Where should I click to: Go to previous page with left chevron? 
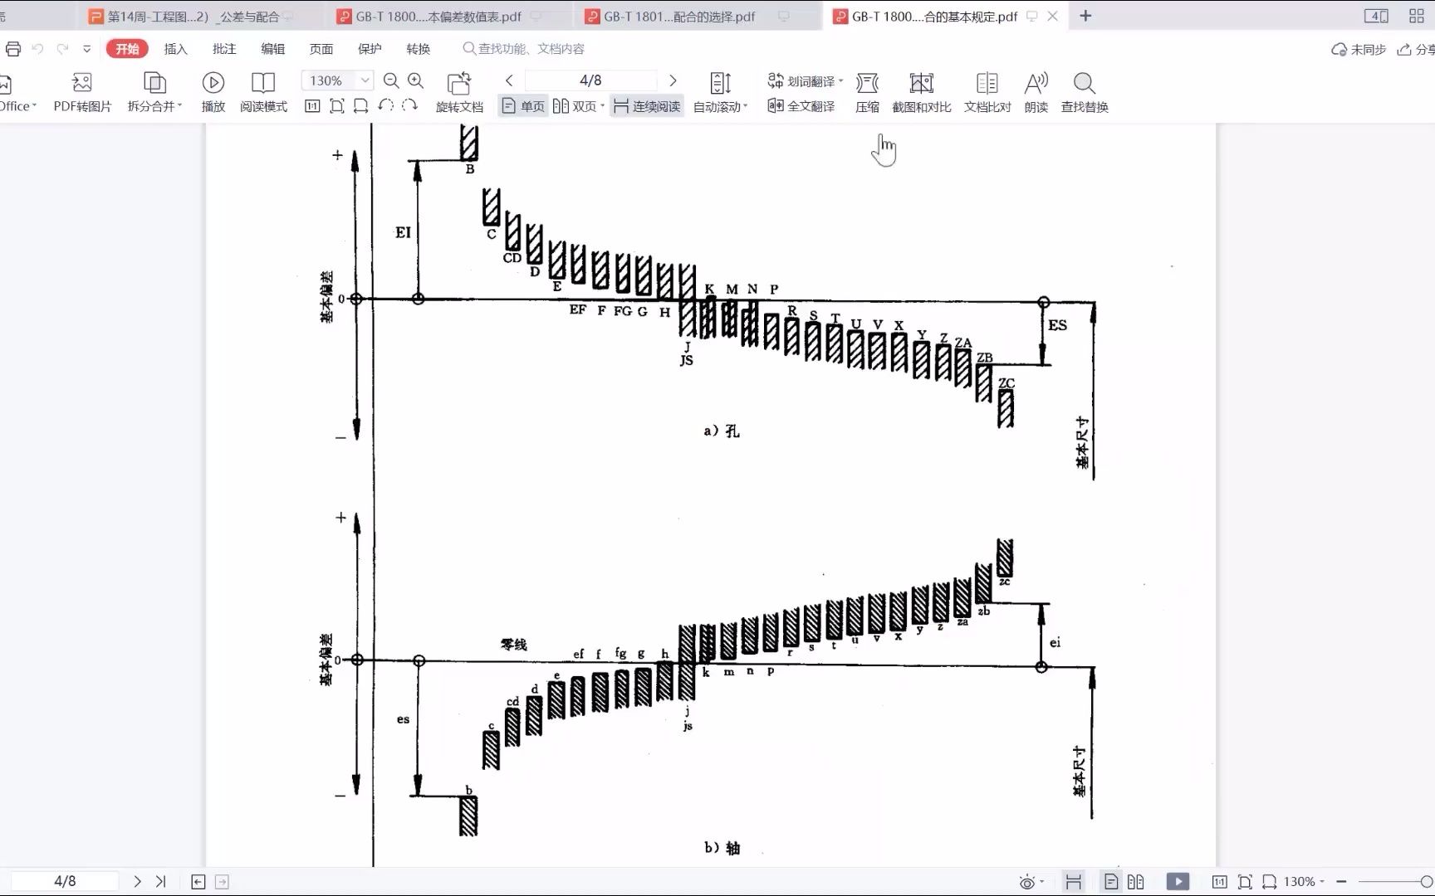(509, 80)
